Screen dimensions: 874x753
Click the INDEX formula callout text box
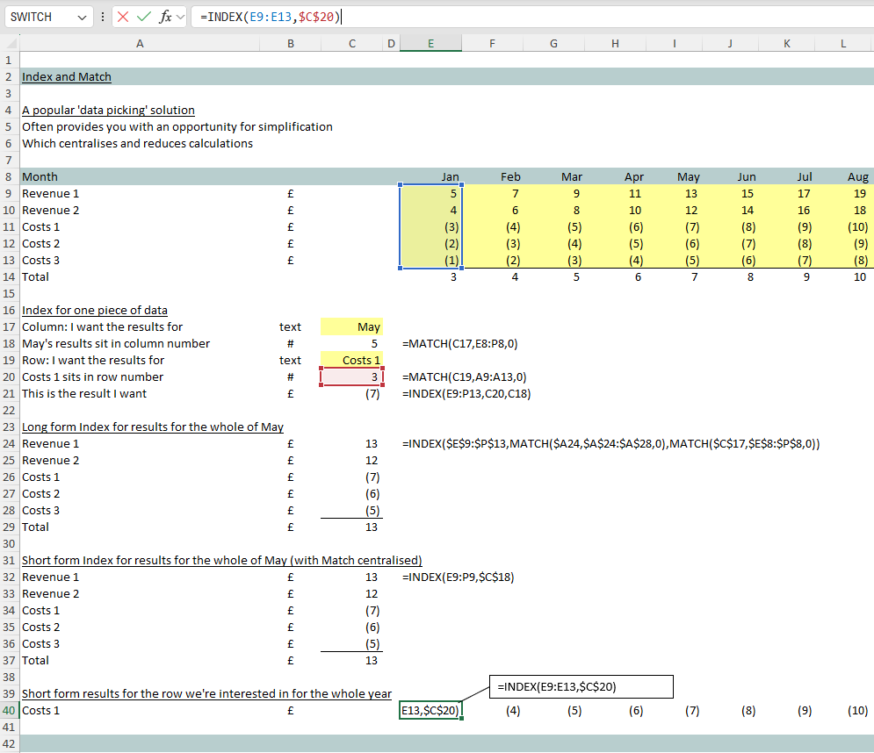581,686
